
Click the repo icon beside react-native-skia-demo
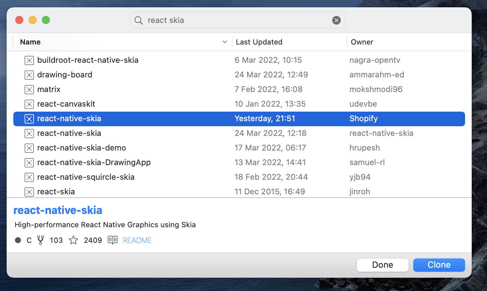(x=29, y=148)
